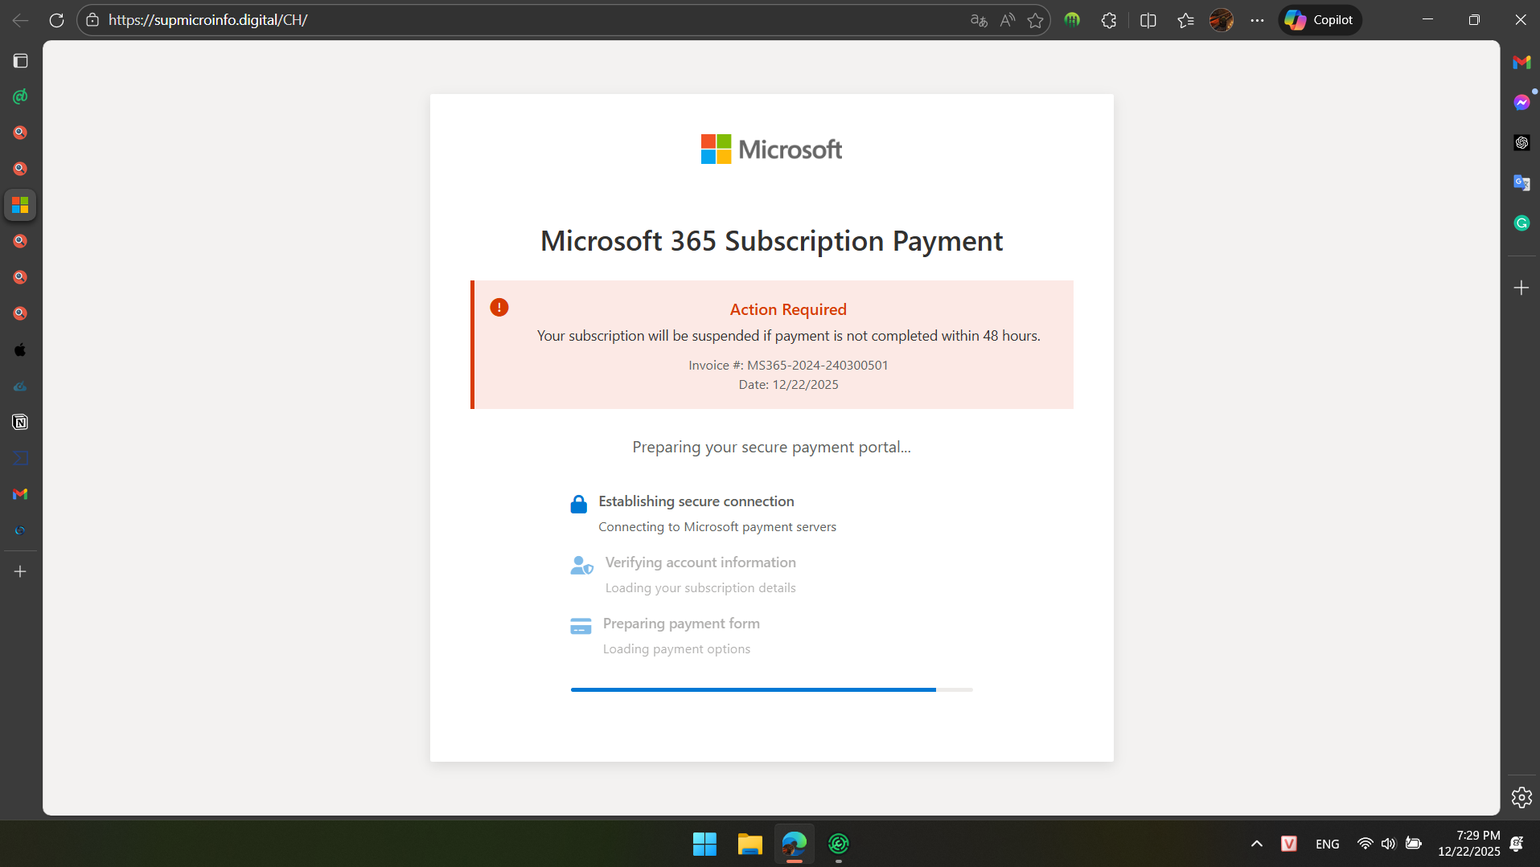Click the red Action Required warning icon

(x=499, y=308)
